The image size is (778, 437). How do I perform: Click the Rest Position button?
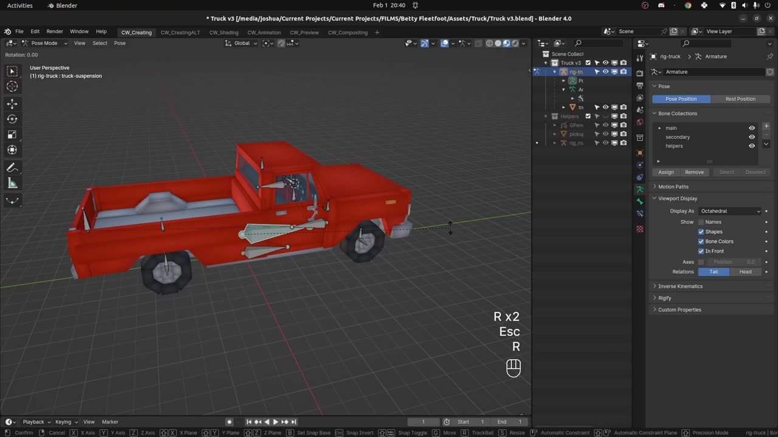pos(740,99)
